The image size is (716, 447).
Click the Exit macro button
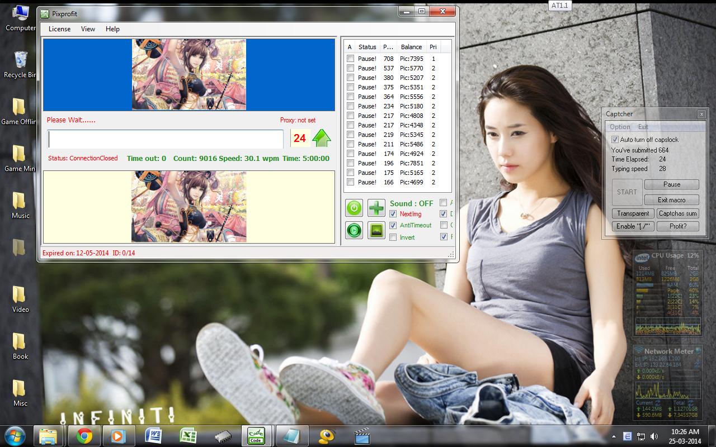[x=672, y=200]
